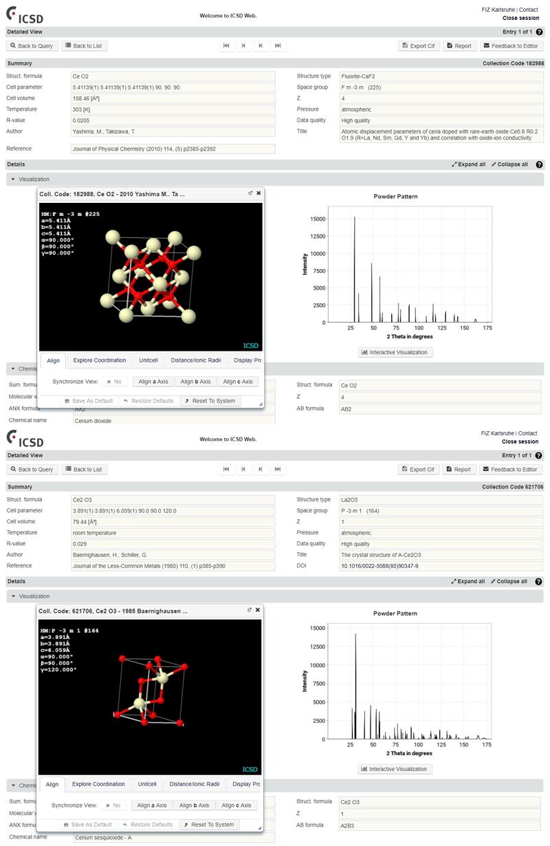
Task: Click Align a Axis in Ce O2 viewer
Action: click(153, 381)
